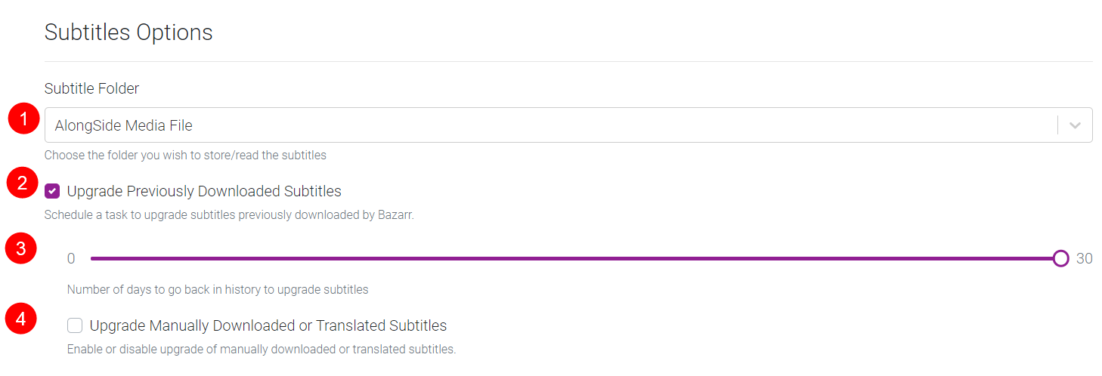
Task: Click the middle of the days slider track
Action: point(575,258)
